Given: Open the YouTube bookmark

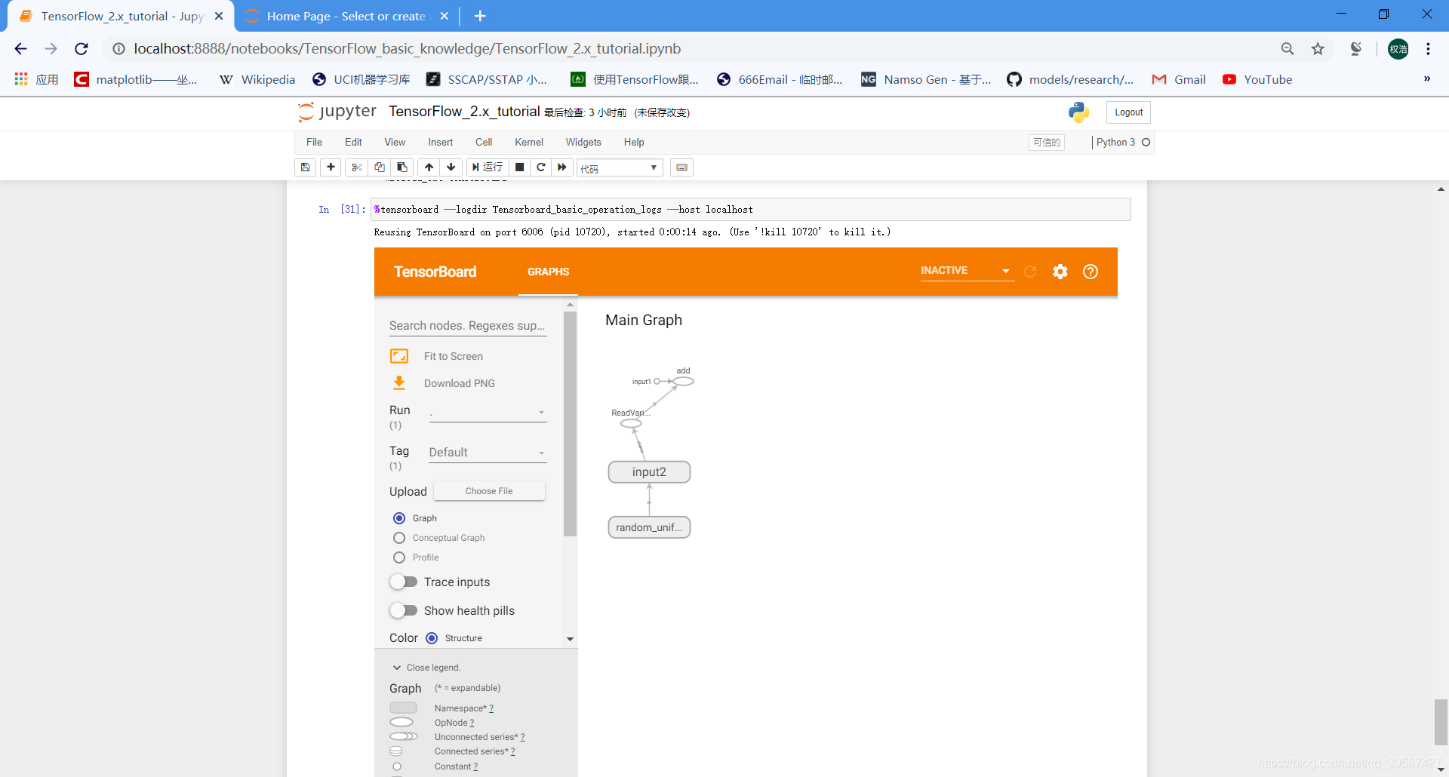Looking at the screenshot, I should point(1257,79).
